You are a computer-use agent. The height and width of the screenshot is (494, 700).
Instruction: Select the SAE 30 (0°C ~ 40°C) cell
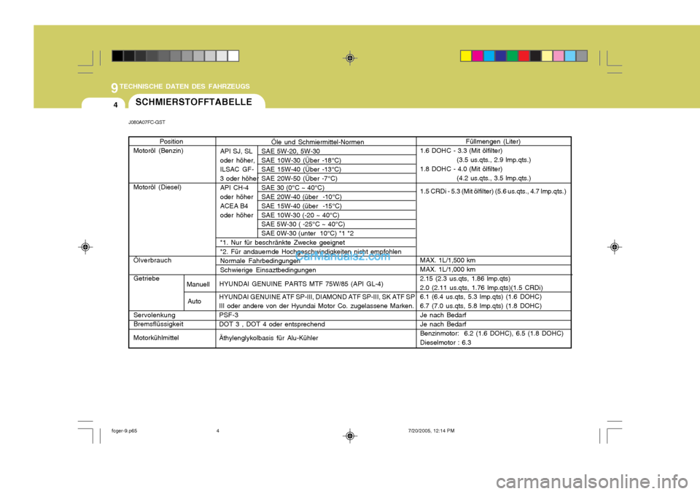293,188
